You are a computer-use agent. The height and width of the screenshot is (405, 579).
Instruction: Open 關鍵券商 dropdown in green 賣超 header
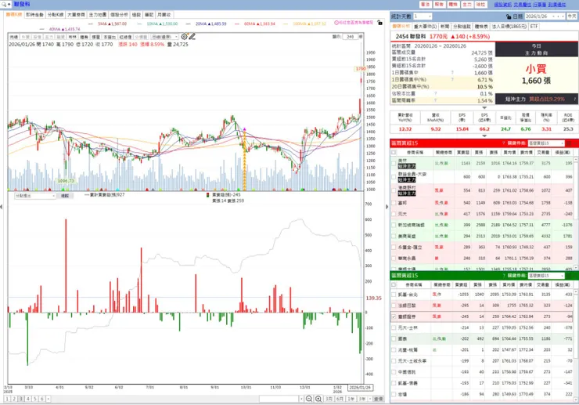pos(546,276)
